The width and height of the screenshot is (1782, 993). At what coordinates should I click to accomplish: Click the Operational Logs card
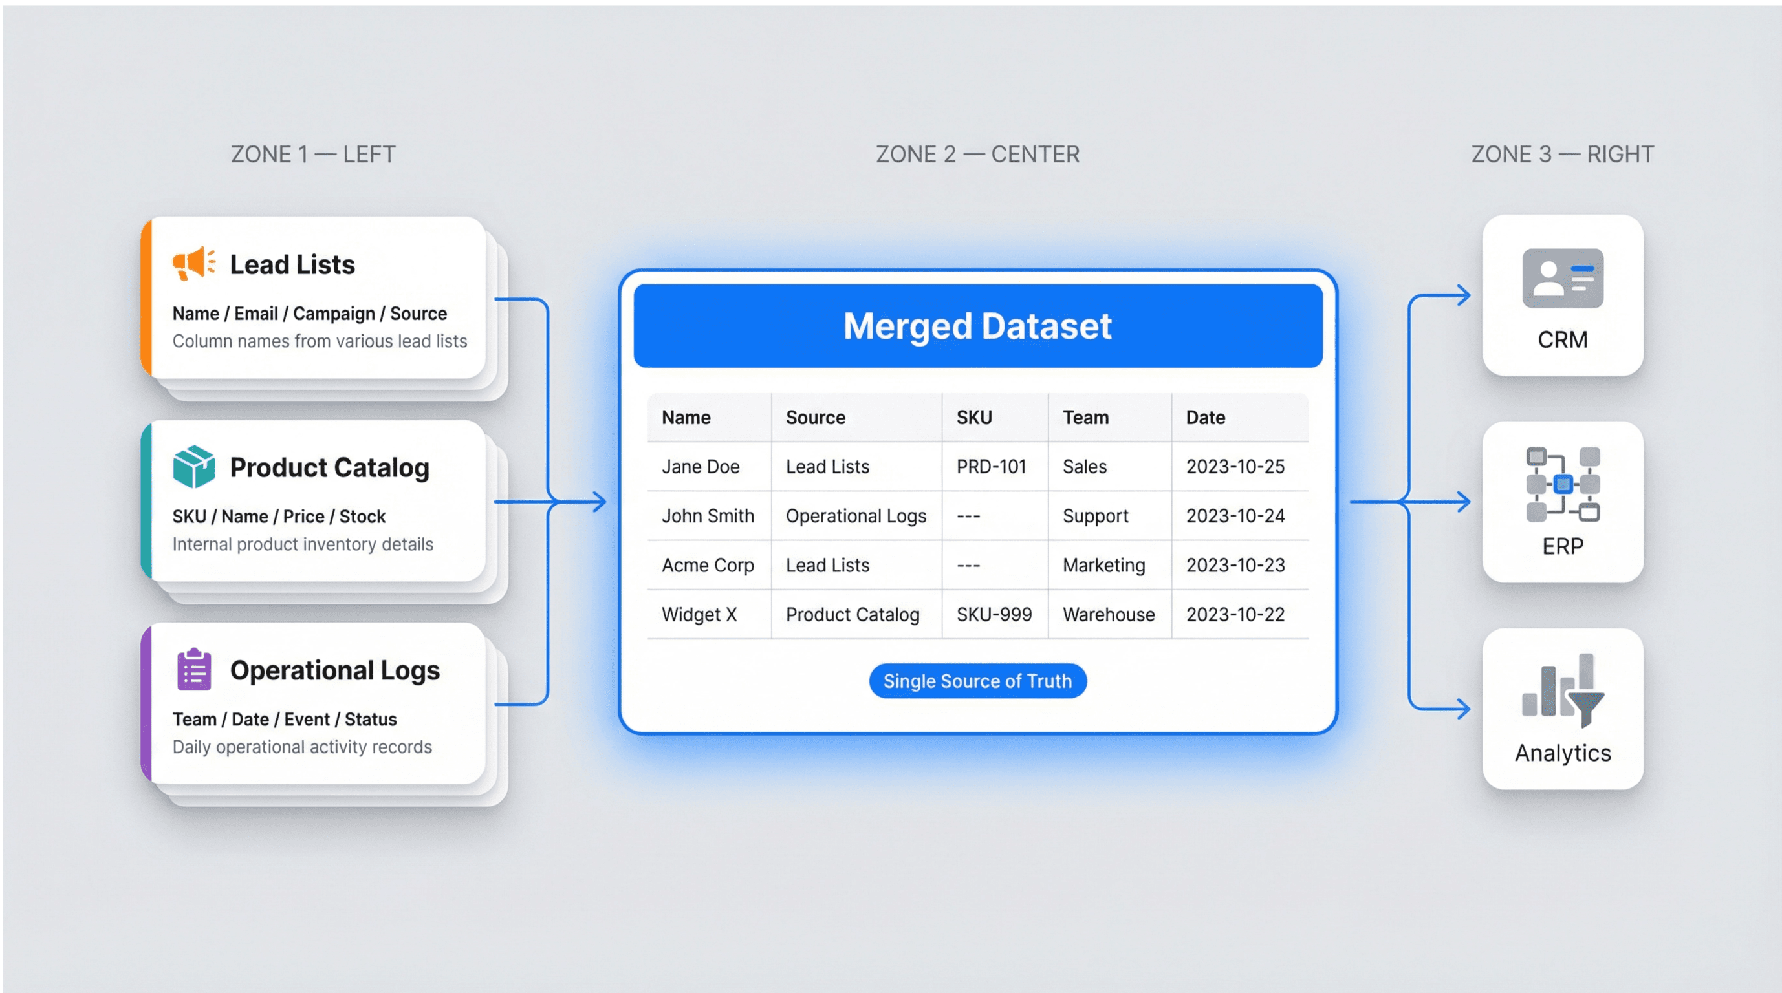315,702
